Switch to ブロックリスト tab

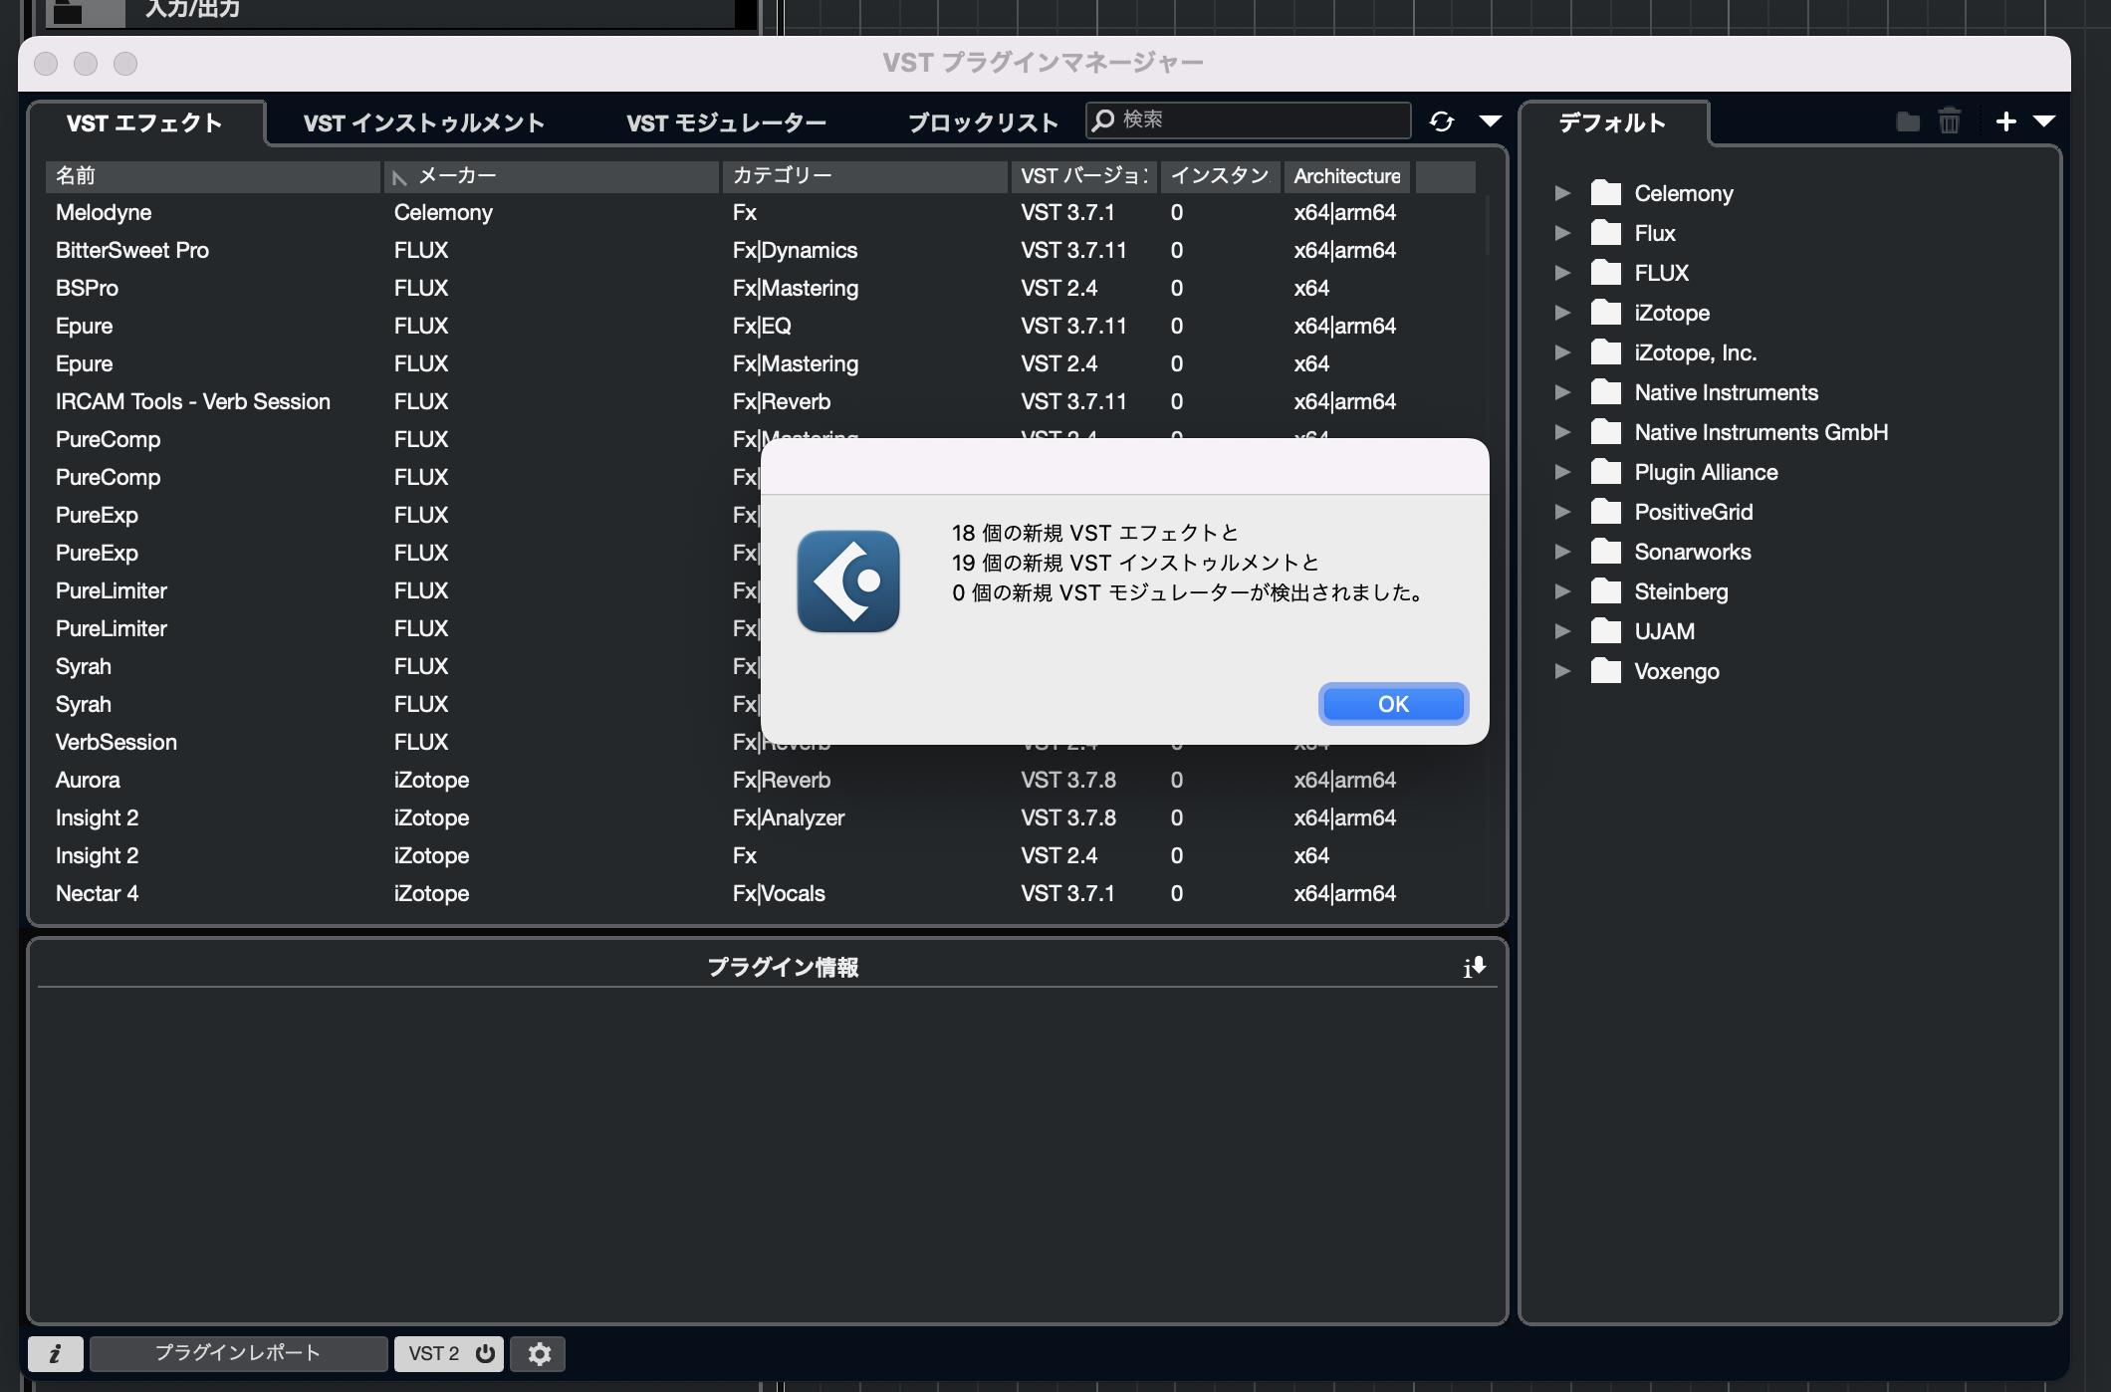(x=983, y=122)
